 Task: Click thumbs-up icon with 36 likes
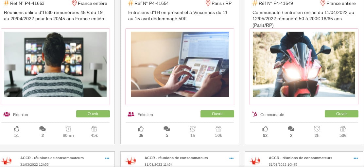(141, 129)
